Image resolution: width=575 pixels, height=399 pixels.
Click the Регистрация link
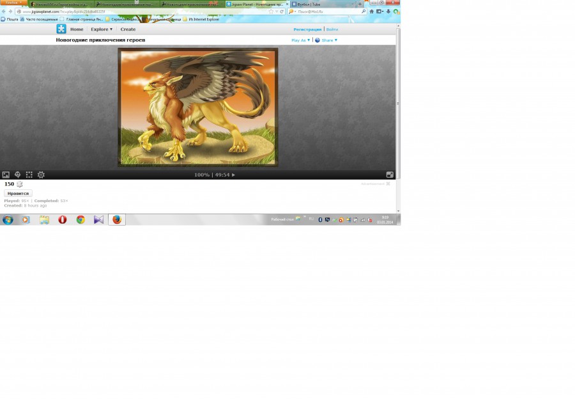(307, 29)
